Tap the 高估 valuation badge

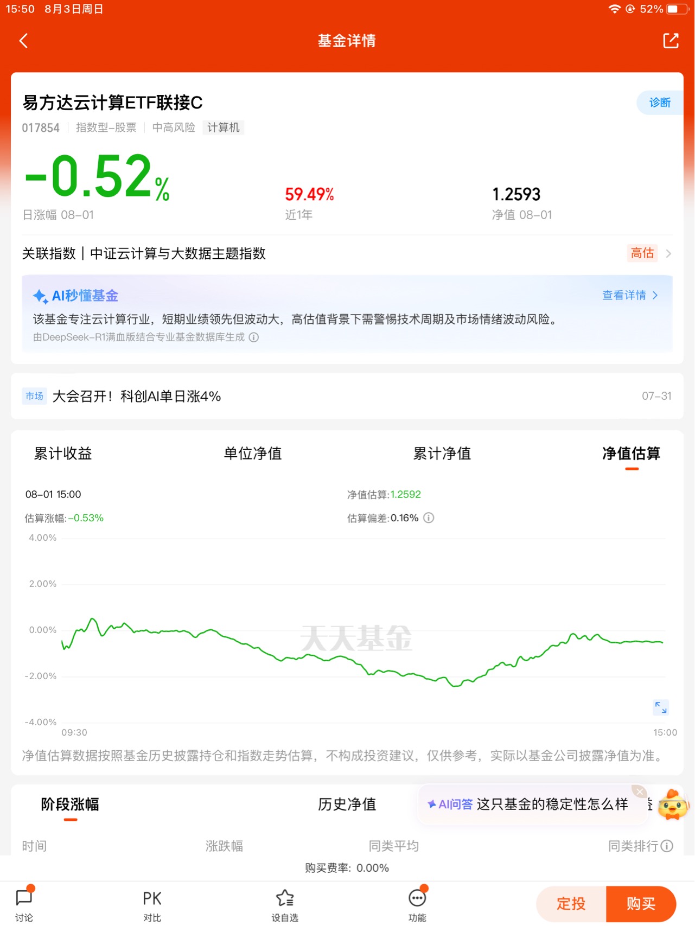pos(642,253)
